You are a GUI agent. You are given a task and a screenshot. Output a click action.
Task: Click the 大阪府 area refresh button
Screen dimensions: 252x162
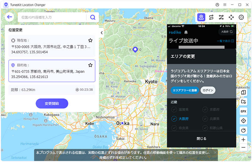[x=227, y=32]
